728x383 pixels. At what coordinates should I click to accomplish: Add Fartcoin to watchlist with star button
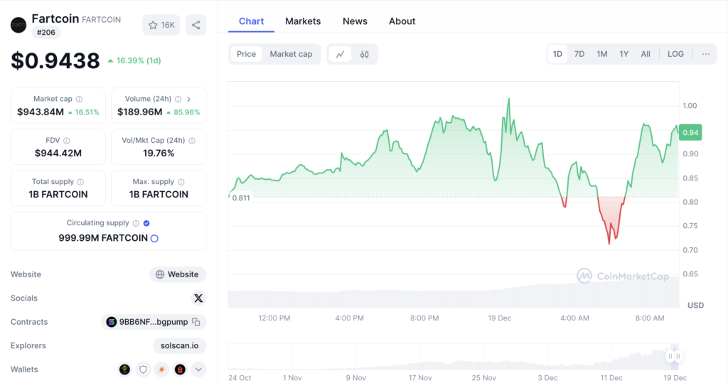pyautogui.click(x=161, y=25)
